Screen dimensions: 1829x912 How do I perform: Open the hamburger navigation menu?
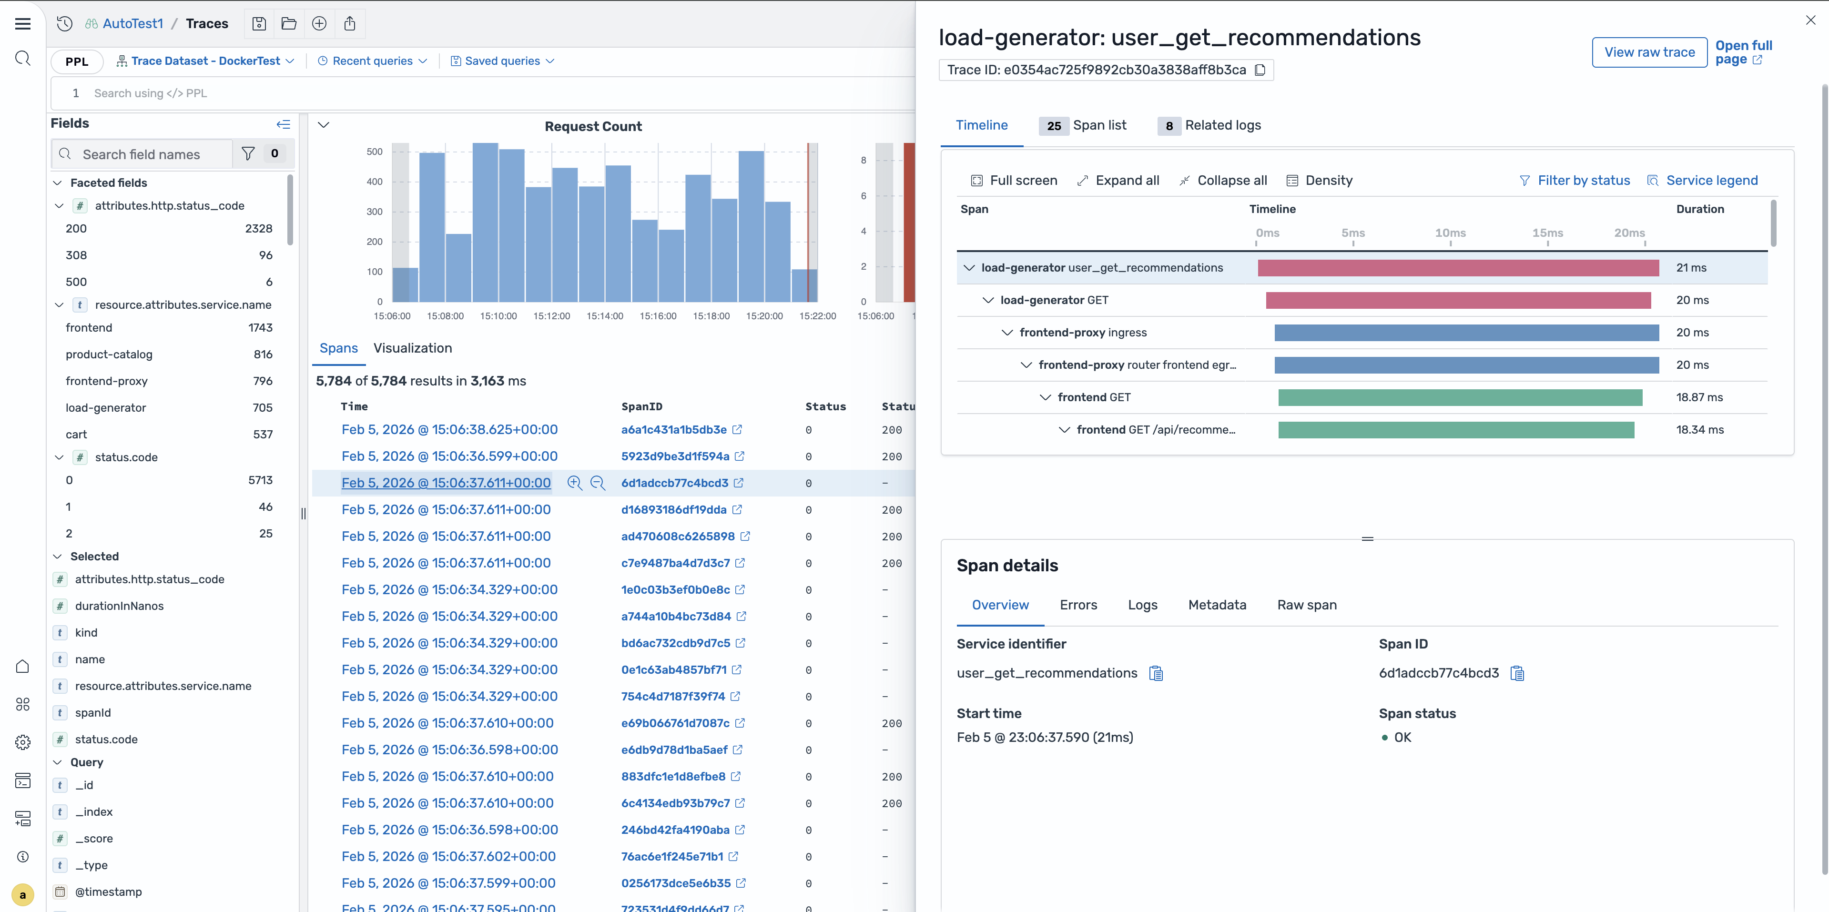[23, 23]
